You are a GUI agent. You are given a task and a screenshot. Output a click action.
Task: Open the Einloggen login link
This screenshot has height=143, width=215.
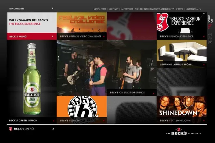click(17, 8)
